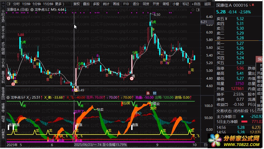Click the R flag beside stock code 000016

[x=253, y=5]
